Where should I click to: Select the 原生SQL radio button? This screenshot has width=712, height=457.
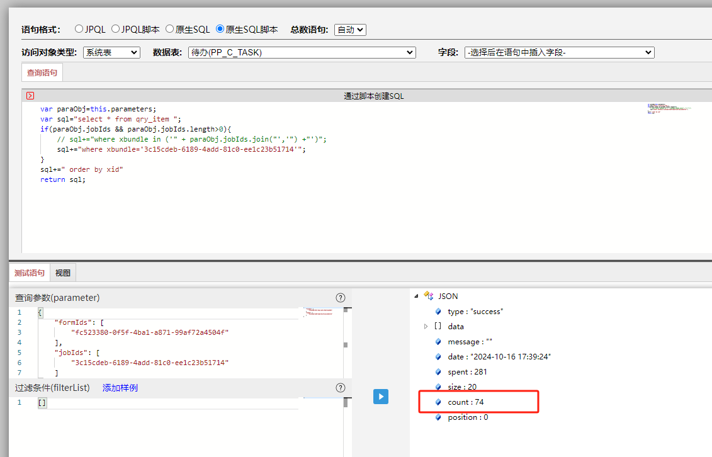point(170,29)
